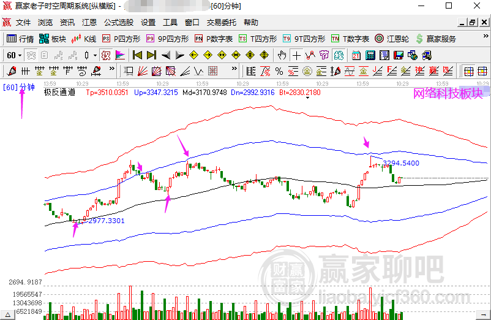This screenshot has height=320, width=491.
Task: Jump to first bar icon
Action: pyautogui.click(x=137, y=55)
